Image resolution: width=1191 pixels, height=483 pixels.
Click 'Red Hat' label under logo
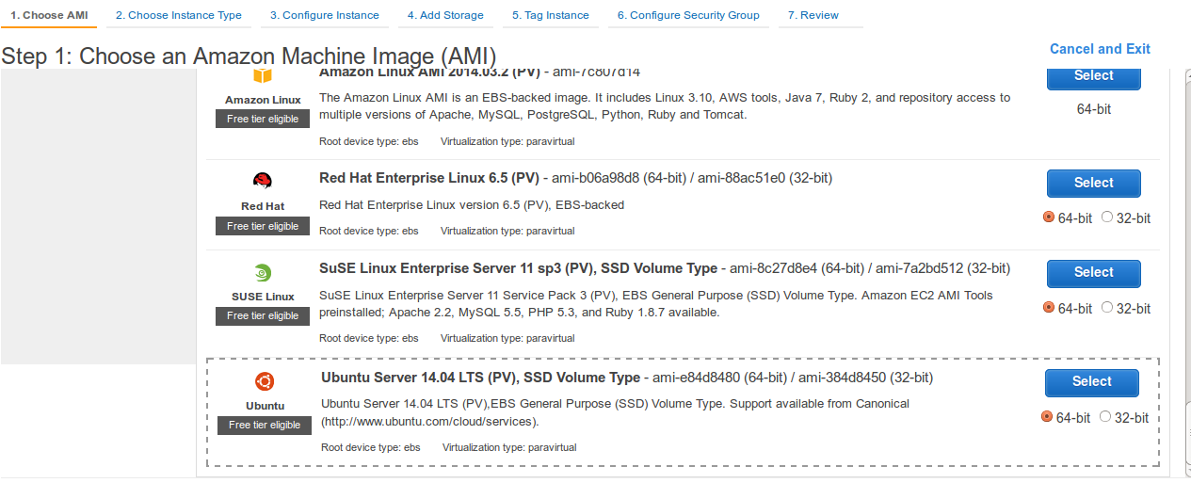pos(263,206)
